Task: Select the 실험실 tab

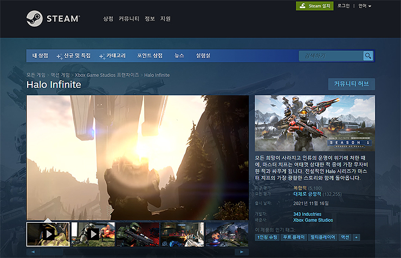Action: point(203,56)
